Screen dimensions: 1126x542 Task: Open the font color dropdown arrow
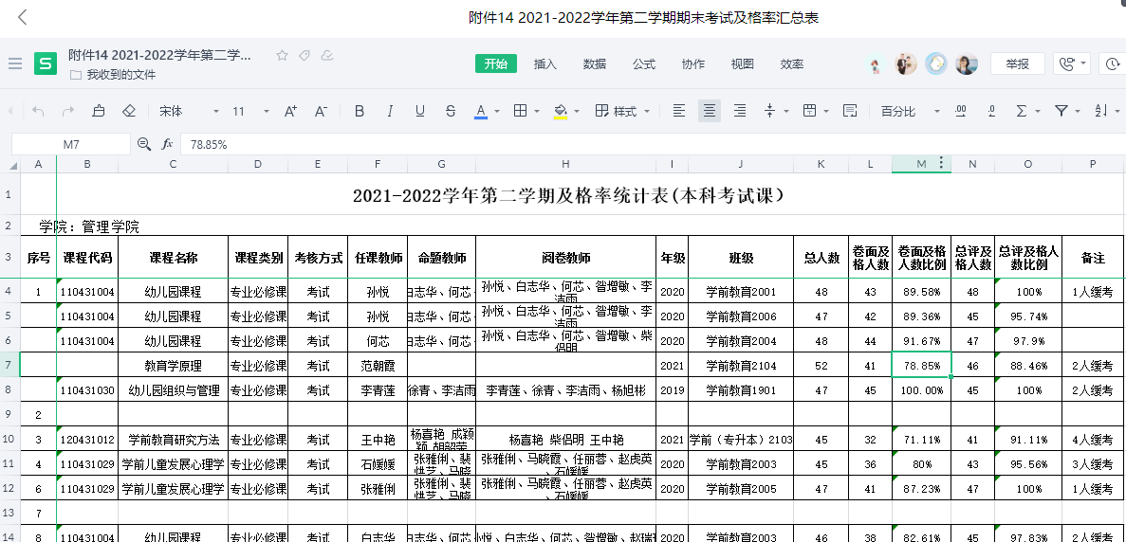pos(497,111)
